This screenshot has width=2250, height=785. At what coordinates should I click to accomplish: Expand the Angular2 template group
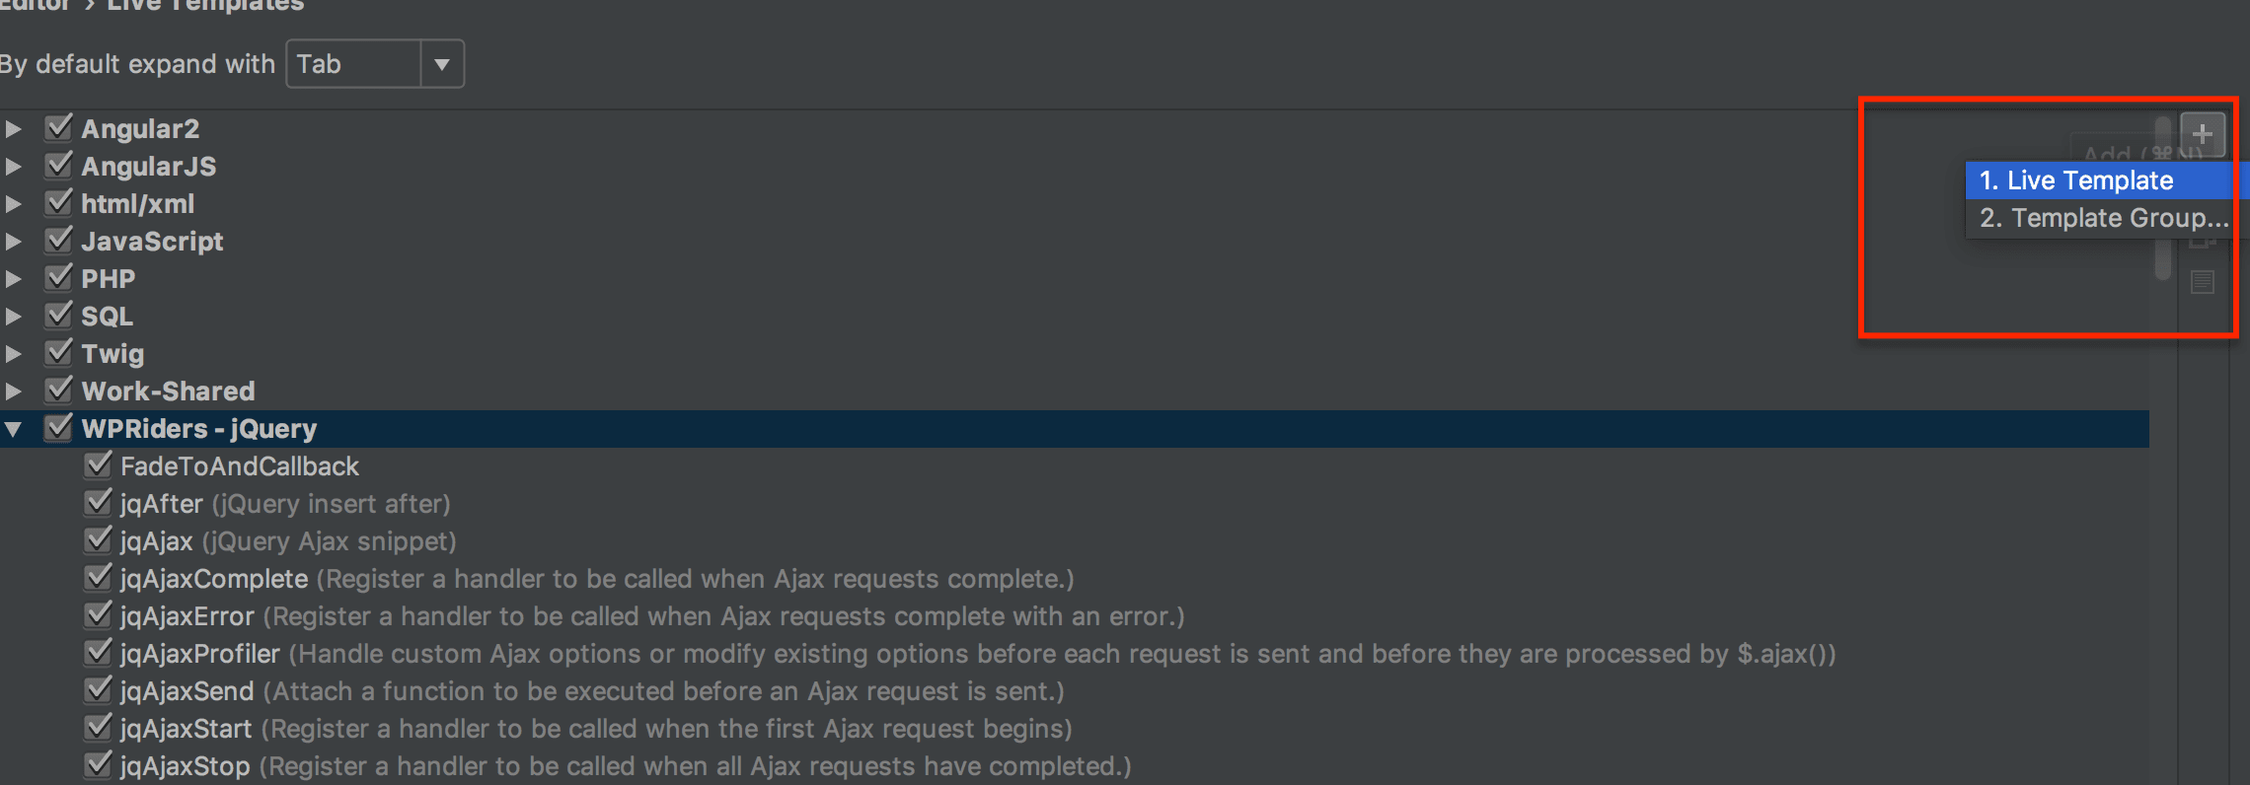tap(14, 129)
